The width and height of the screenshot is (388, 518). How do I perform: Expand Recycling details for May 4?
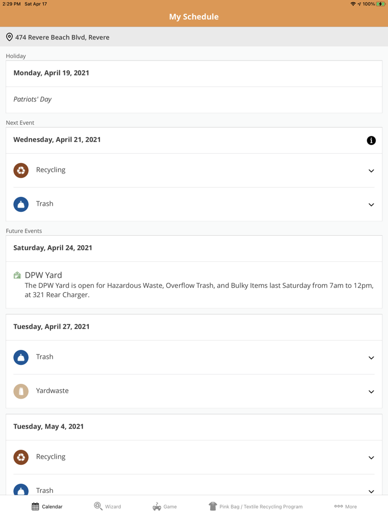[x=371, y=458]
